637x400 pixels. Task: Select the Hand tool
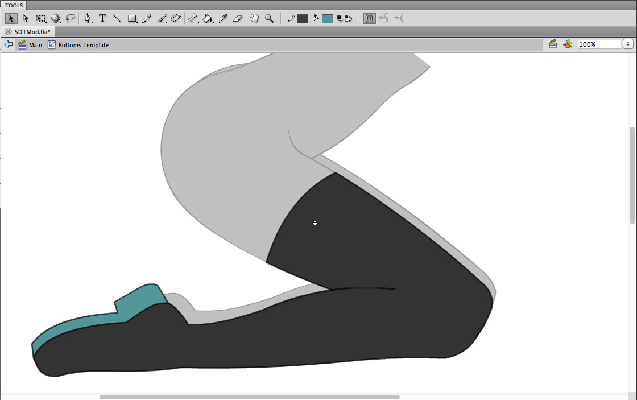coord(254,18)
